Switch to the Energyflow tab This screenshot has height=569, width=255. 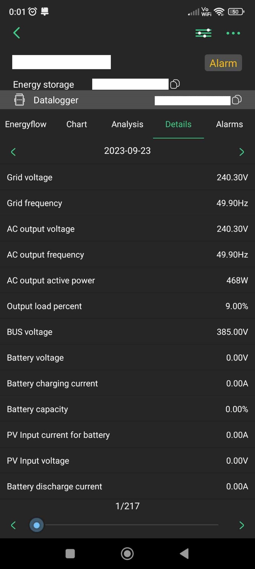26,124
